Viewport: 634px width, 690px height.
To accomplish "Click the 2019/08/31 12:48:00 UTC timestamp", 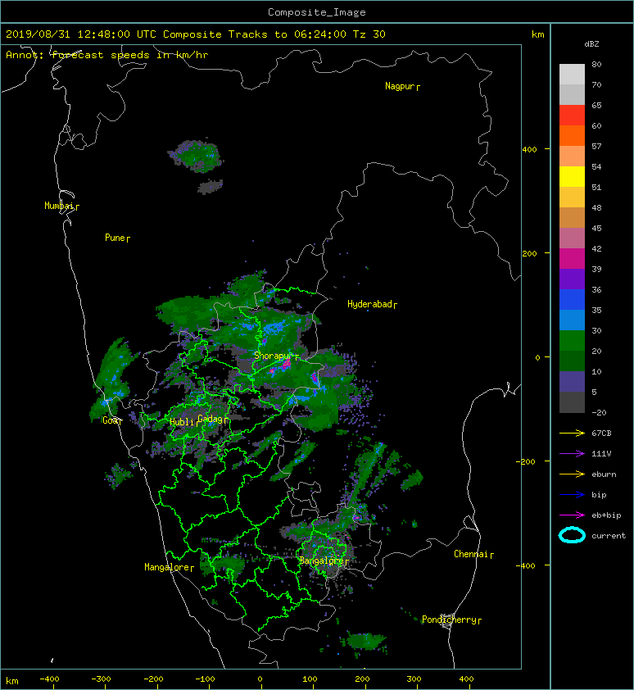I will click(x=80, y=34).
